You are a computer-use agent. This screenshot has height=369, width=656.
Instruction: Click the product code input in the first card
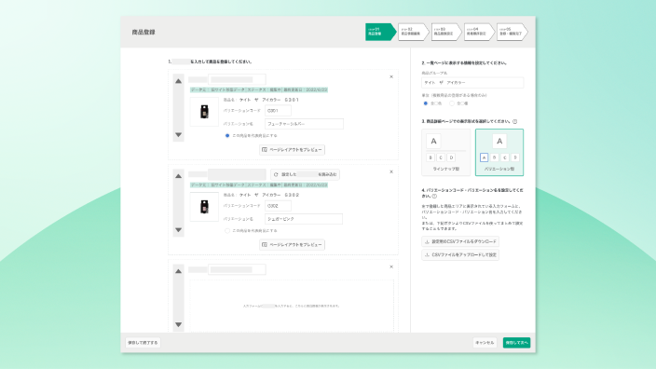pos(238,79)
